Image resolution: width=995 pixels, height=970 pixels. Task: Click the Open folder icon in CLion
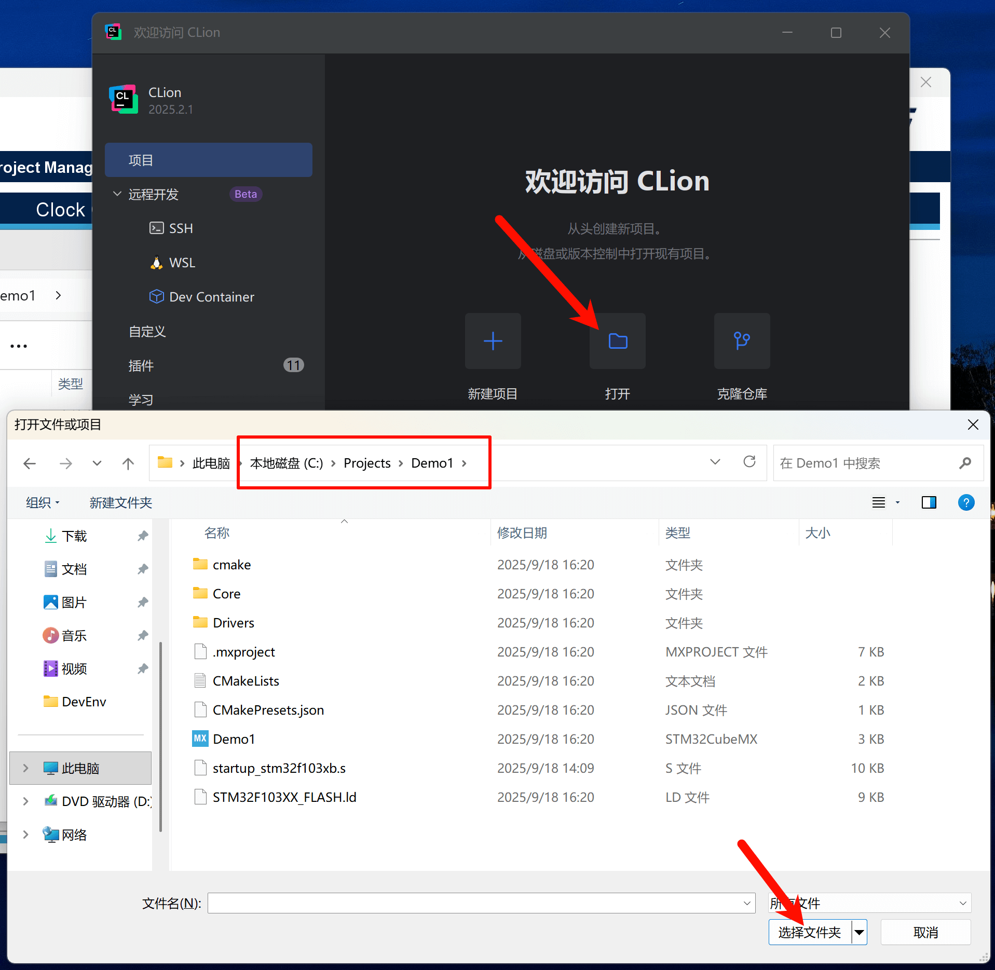pos(617,341)
